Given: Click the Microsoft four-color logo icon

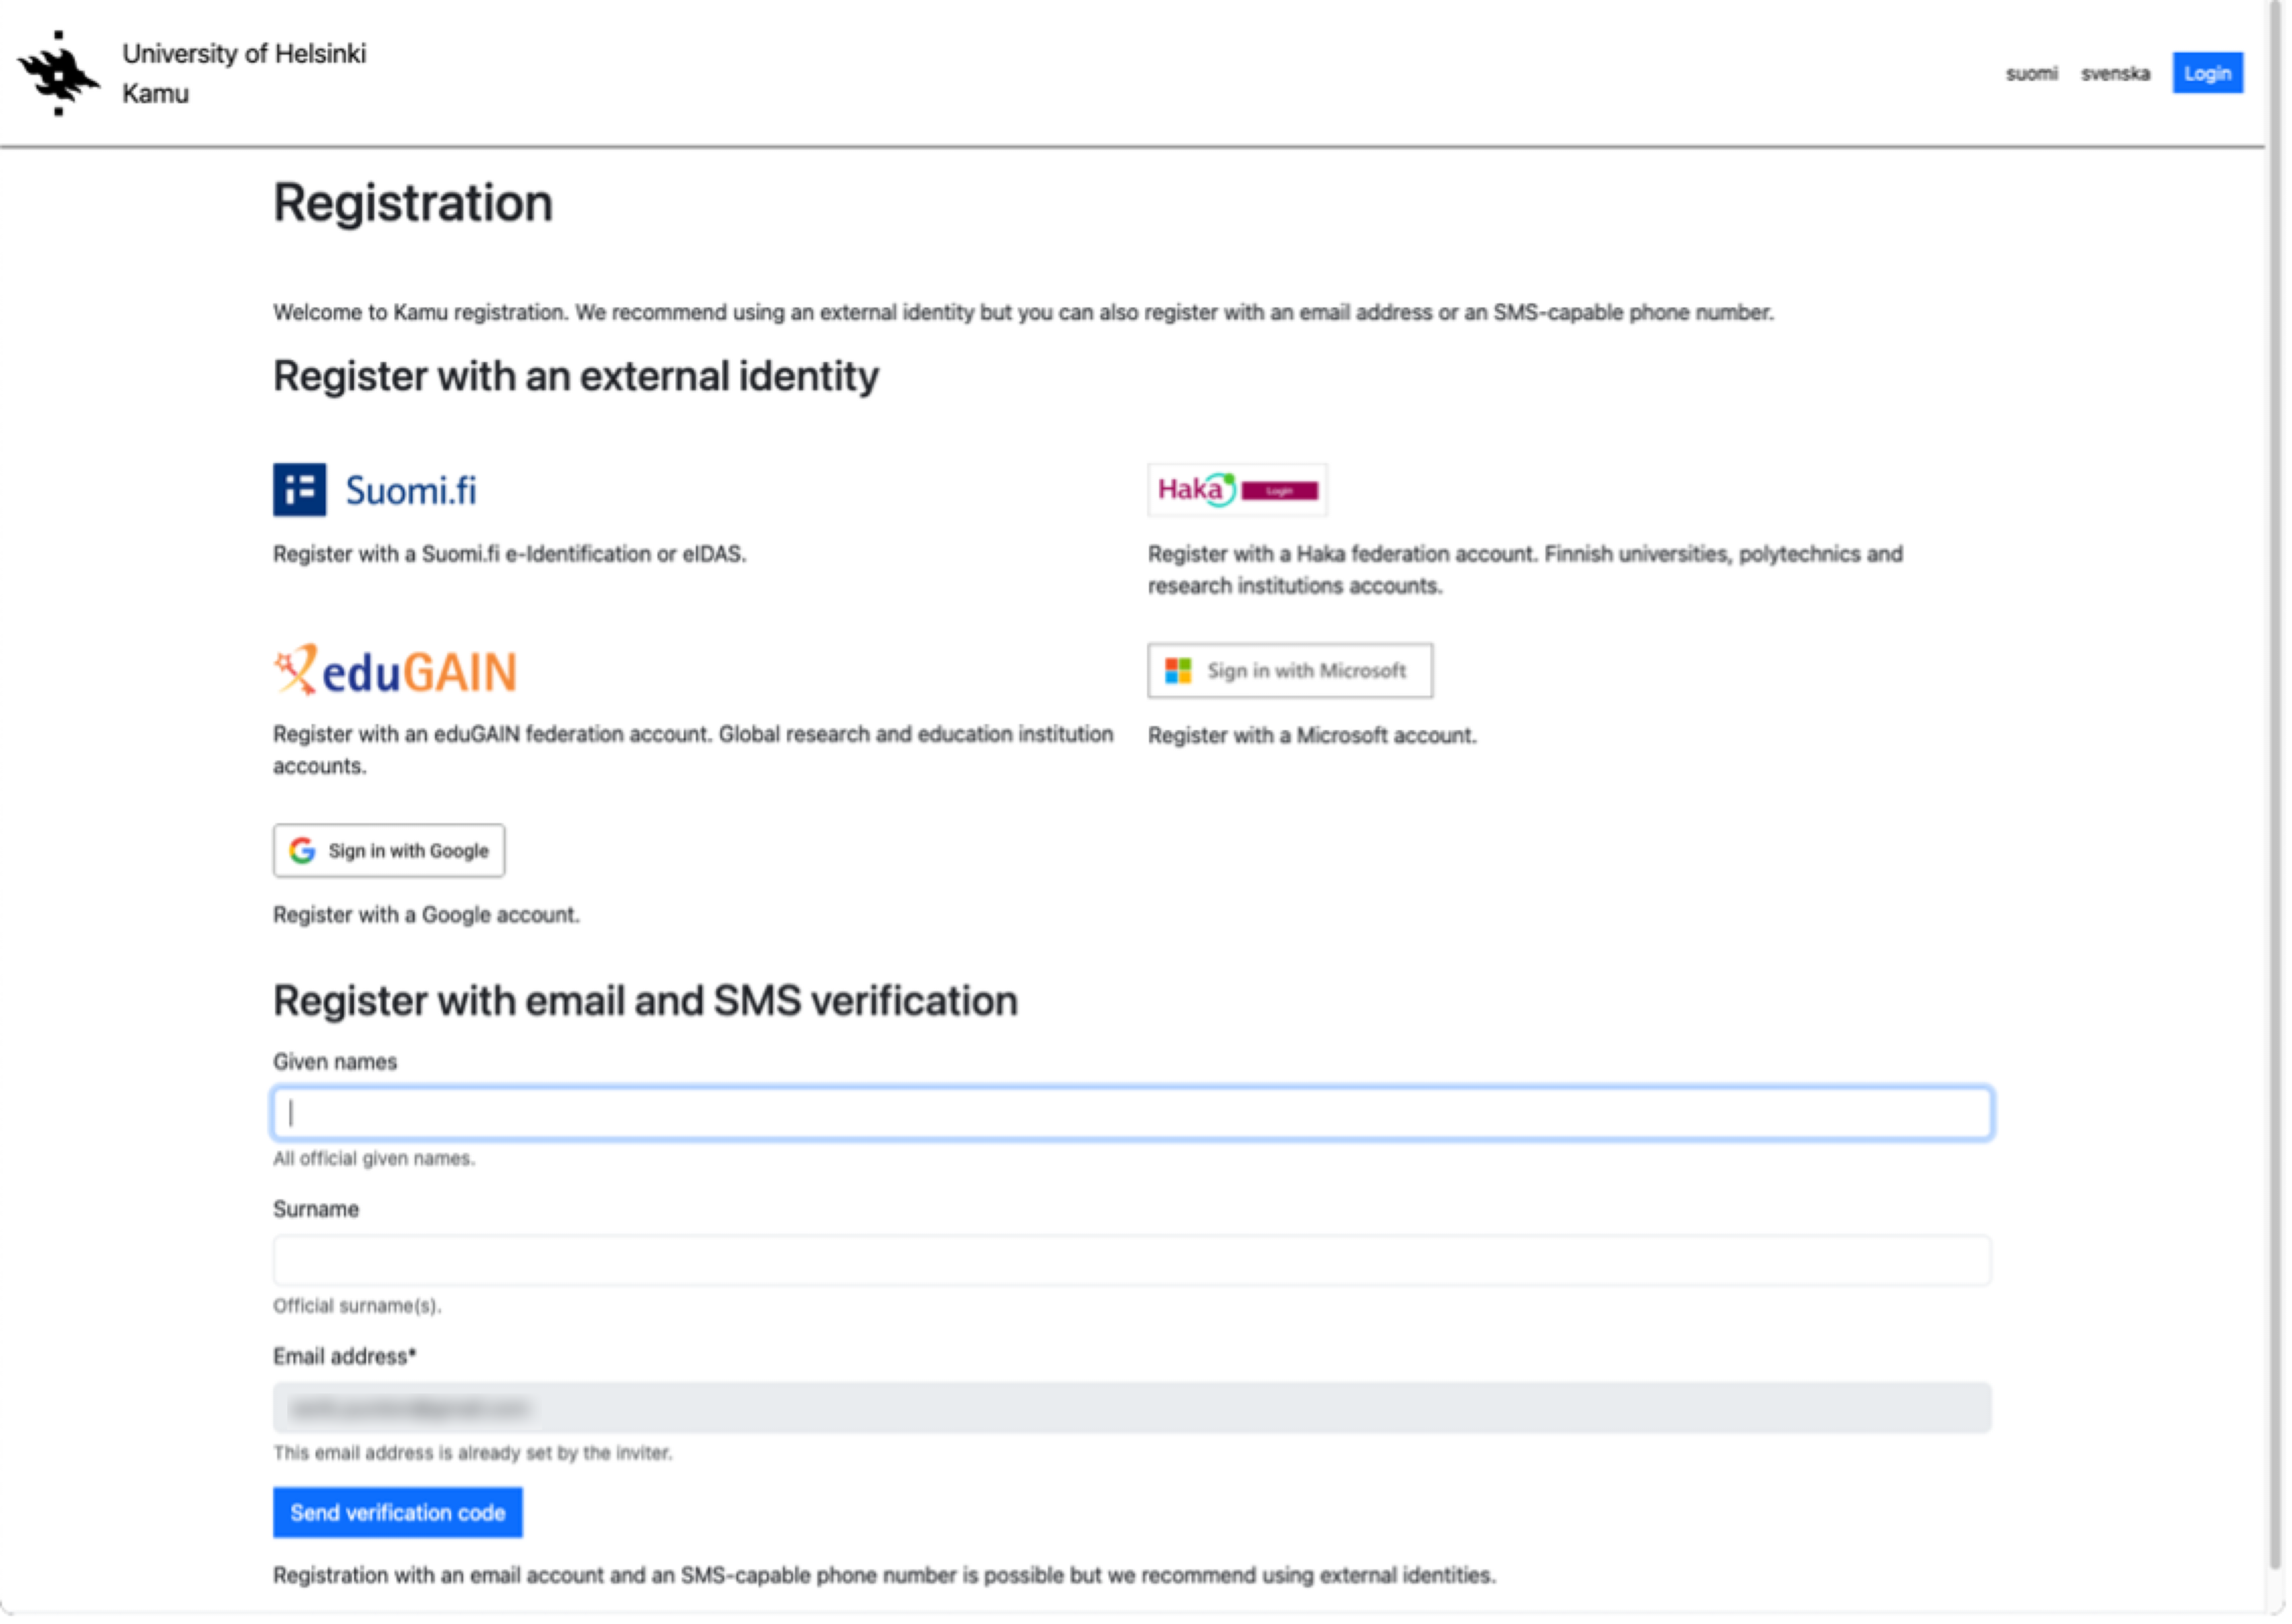Looking at the screenshot, I should pyautogui.click(x=1178, y=671).
